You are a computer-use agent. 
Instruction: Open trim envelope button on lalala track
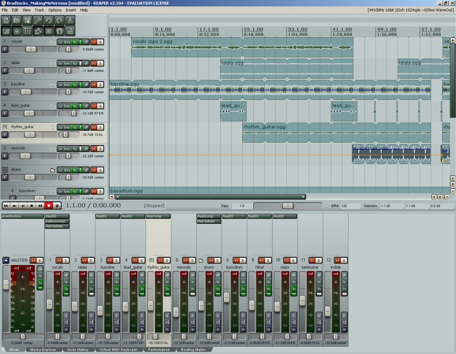(67, 63)
